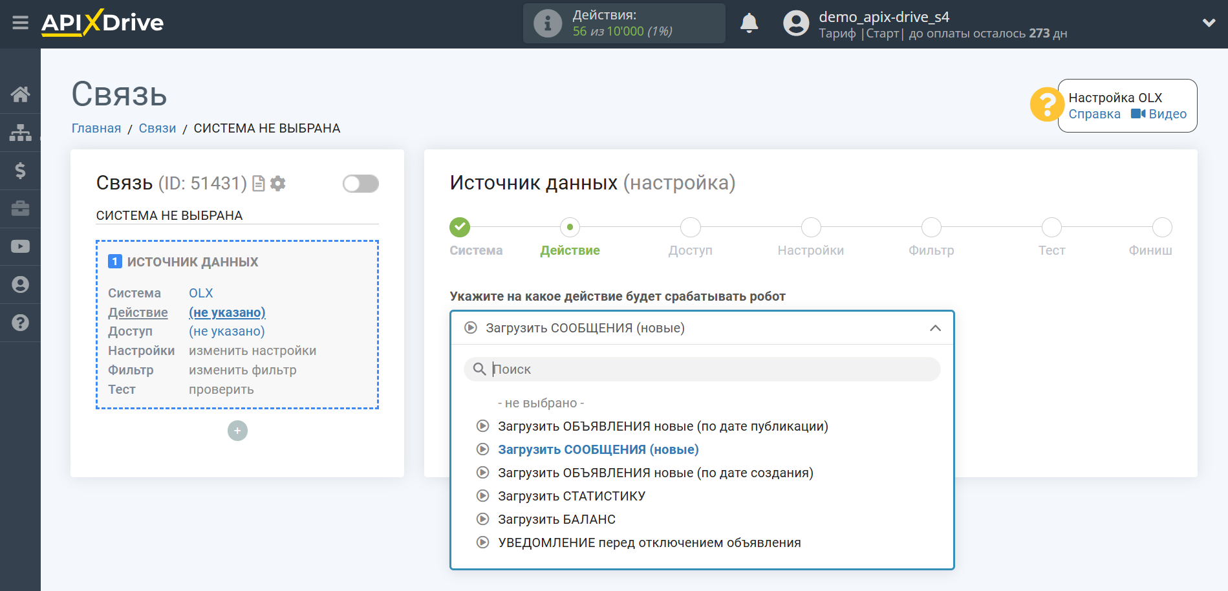Select Загрузить СТАТИСТИКУ option

[572, 496]
